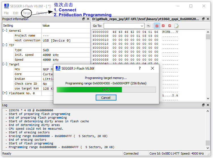213x158 pixels.
Task: Collapse the Target settings group
Action: coord(5,64)
